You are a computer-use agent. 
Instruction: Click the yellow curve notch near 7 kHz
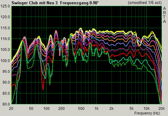pyautogui.click(x=139, y=45)
